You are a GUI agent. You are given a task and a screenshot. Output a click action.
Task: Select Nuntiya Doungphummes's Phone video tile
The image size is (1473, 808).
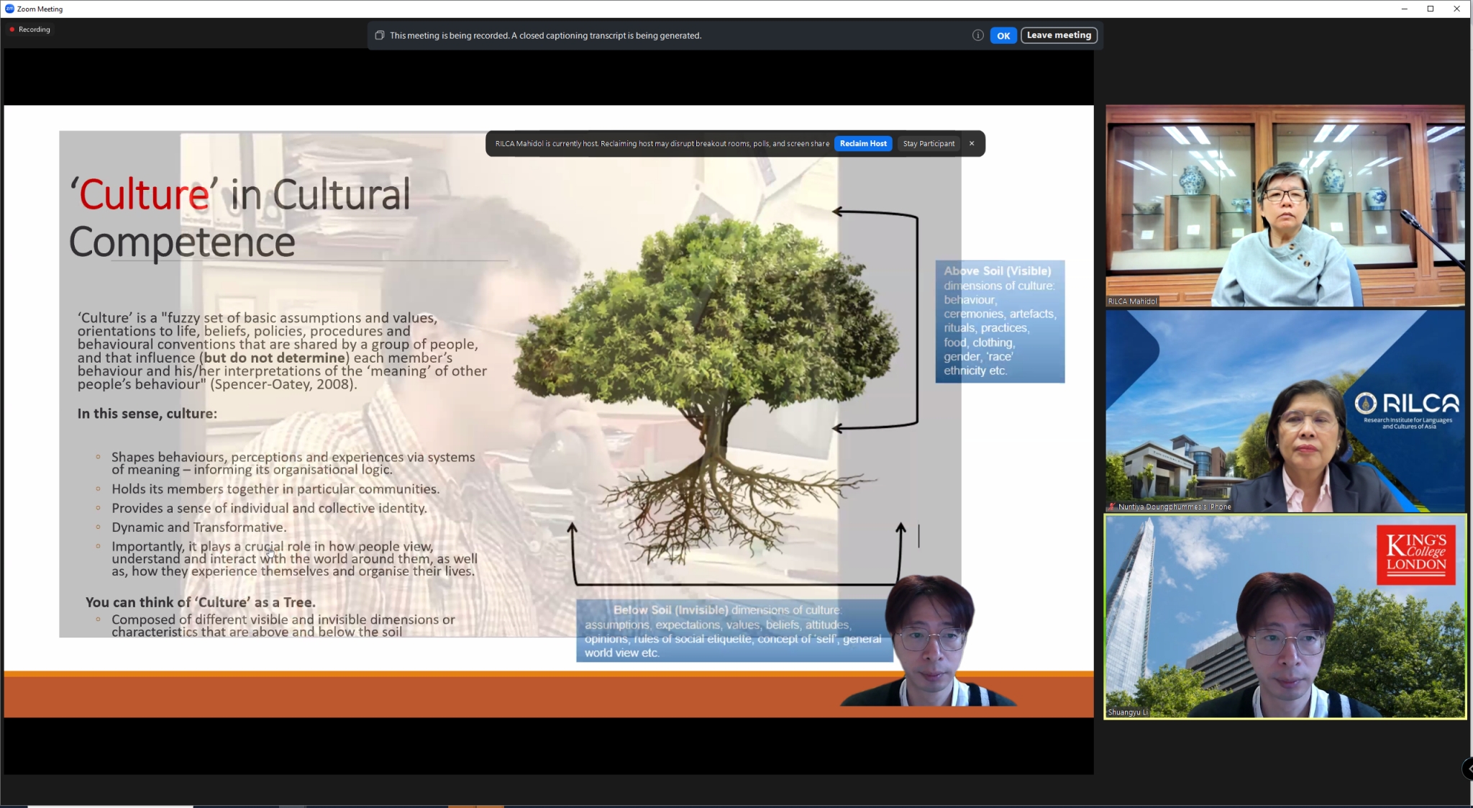click(x=1285, y=411)
